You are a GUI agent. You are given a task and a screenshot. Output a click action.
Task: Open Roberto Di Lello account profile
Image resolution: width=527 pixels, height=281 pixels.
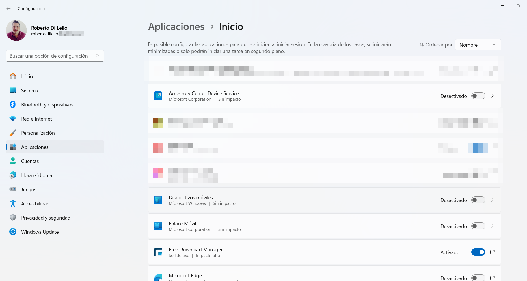16,30
